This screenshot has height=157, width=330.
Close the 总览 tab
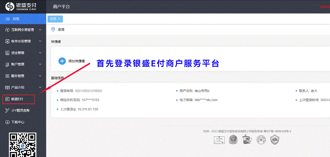(59, 19)
